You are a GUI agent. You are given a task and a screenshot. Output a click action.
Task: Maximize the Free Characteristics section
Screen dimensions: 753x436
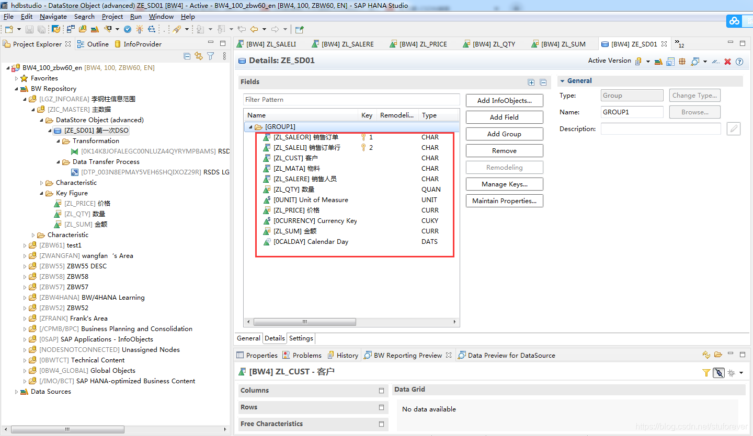click(x=381, y=424)
